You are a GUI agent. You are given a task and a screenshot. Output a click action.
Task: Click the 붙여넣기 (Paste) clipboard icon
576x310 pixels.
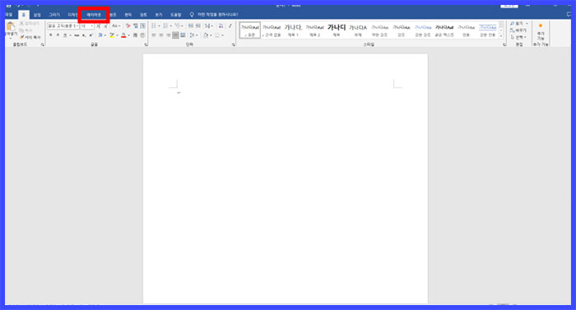[11, 27]
